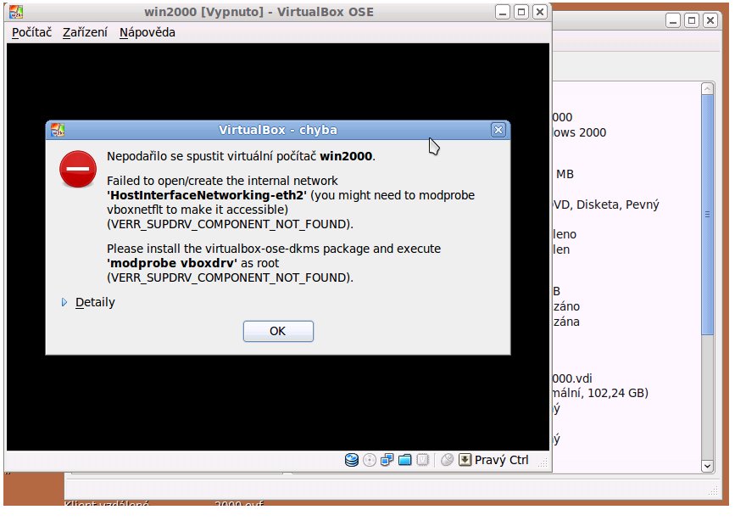
Task: Click the shared folders status icon
Action: 405,460
